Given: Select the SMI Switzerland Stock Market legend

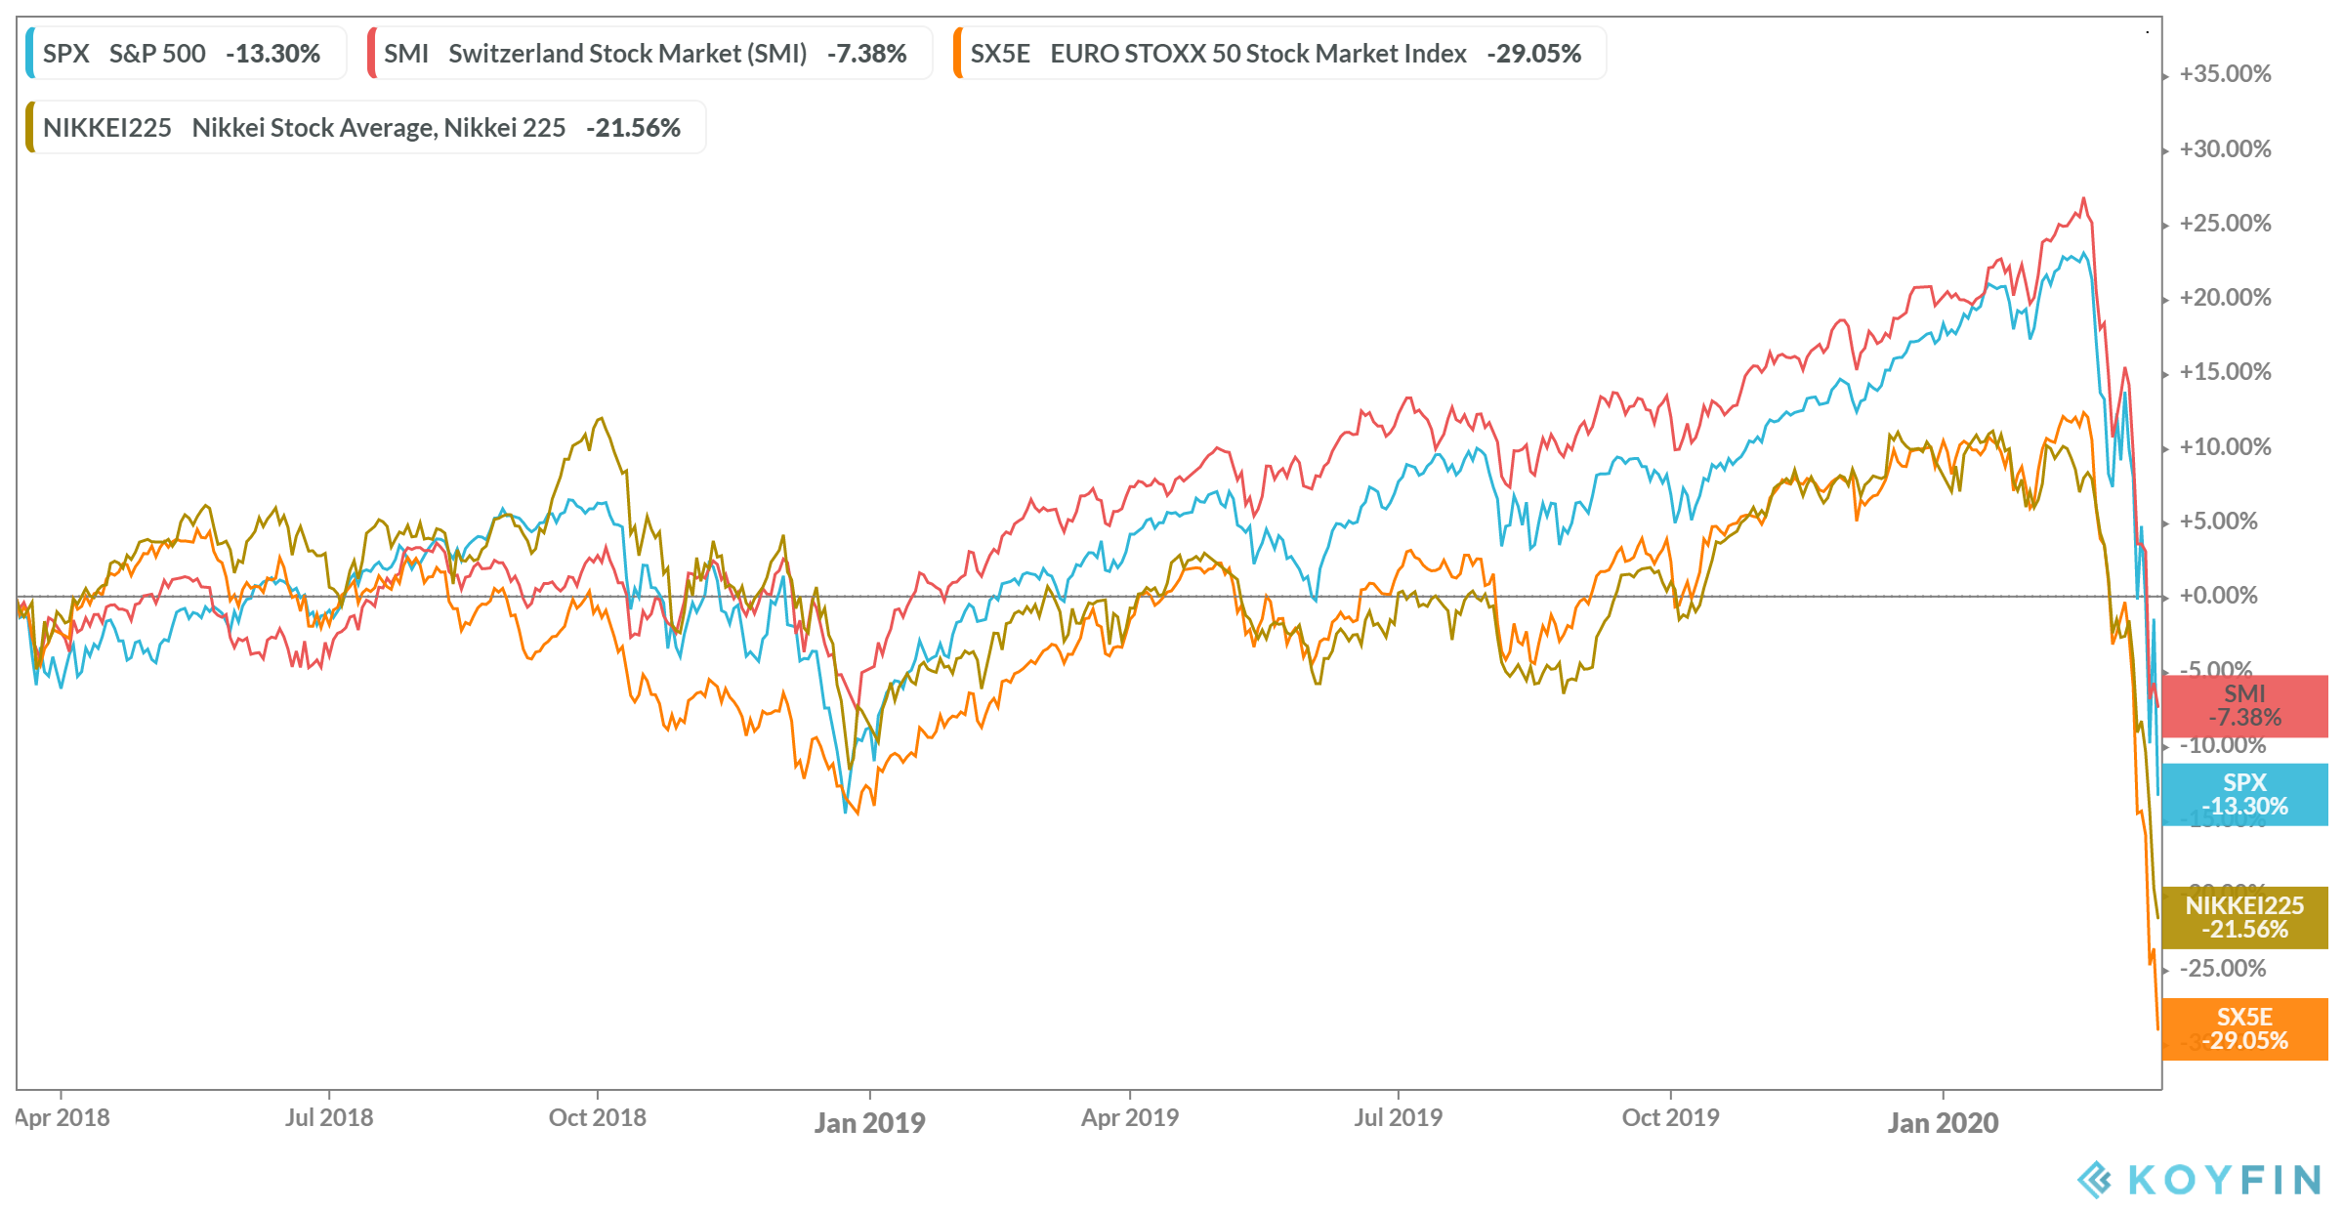Looking at the screenshot, I should click(x=649, y=53).
